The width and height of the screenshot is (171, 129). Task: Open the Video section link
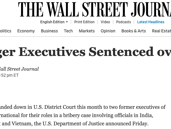[x=105, y=22]
